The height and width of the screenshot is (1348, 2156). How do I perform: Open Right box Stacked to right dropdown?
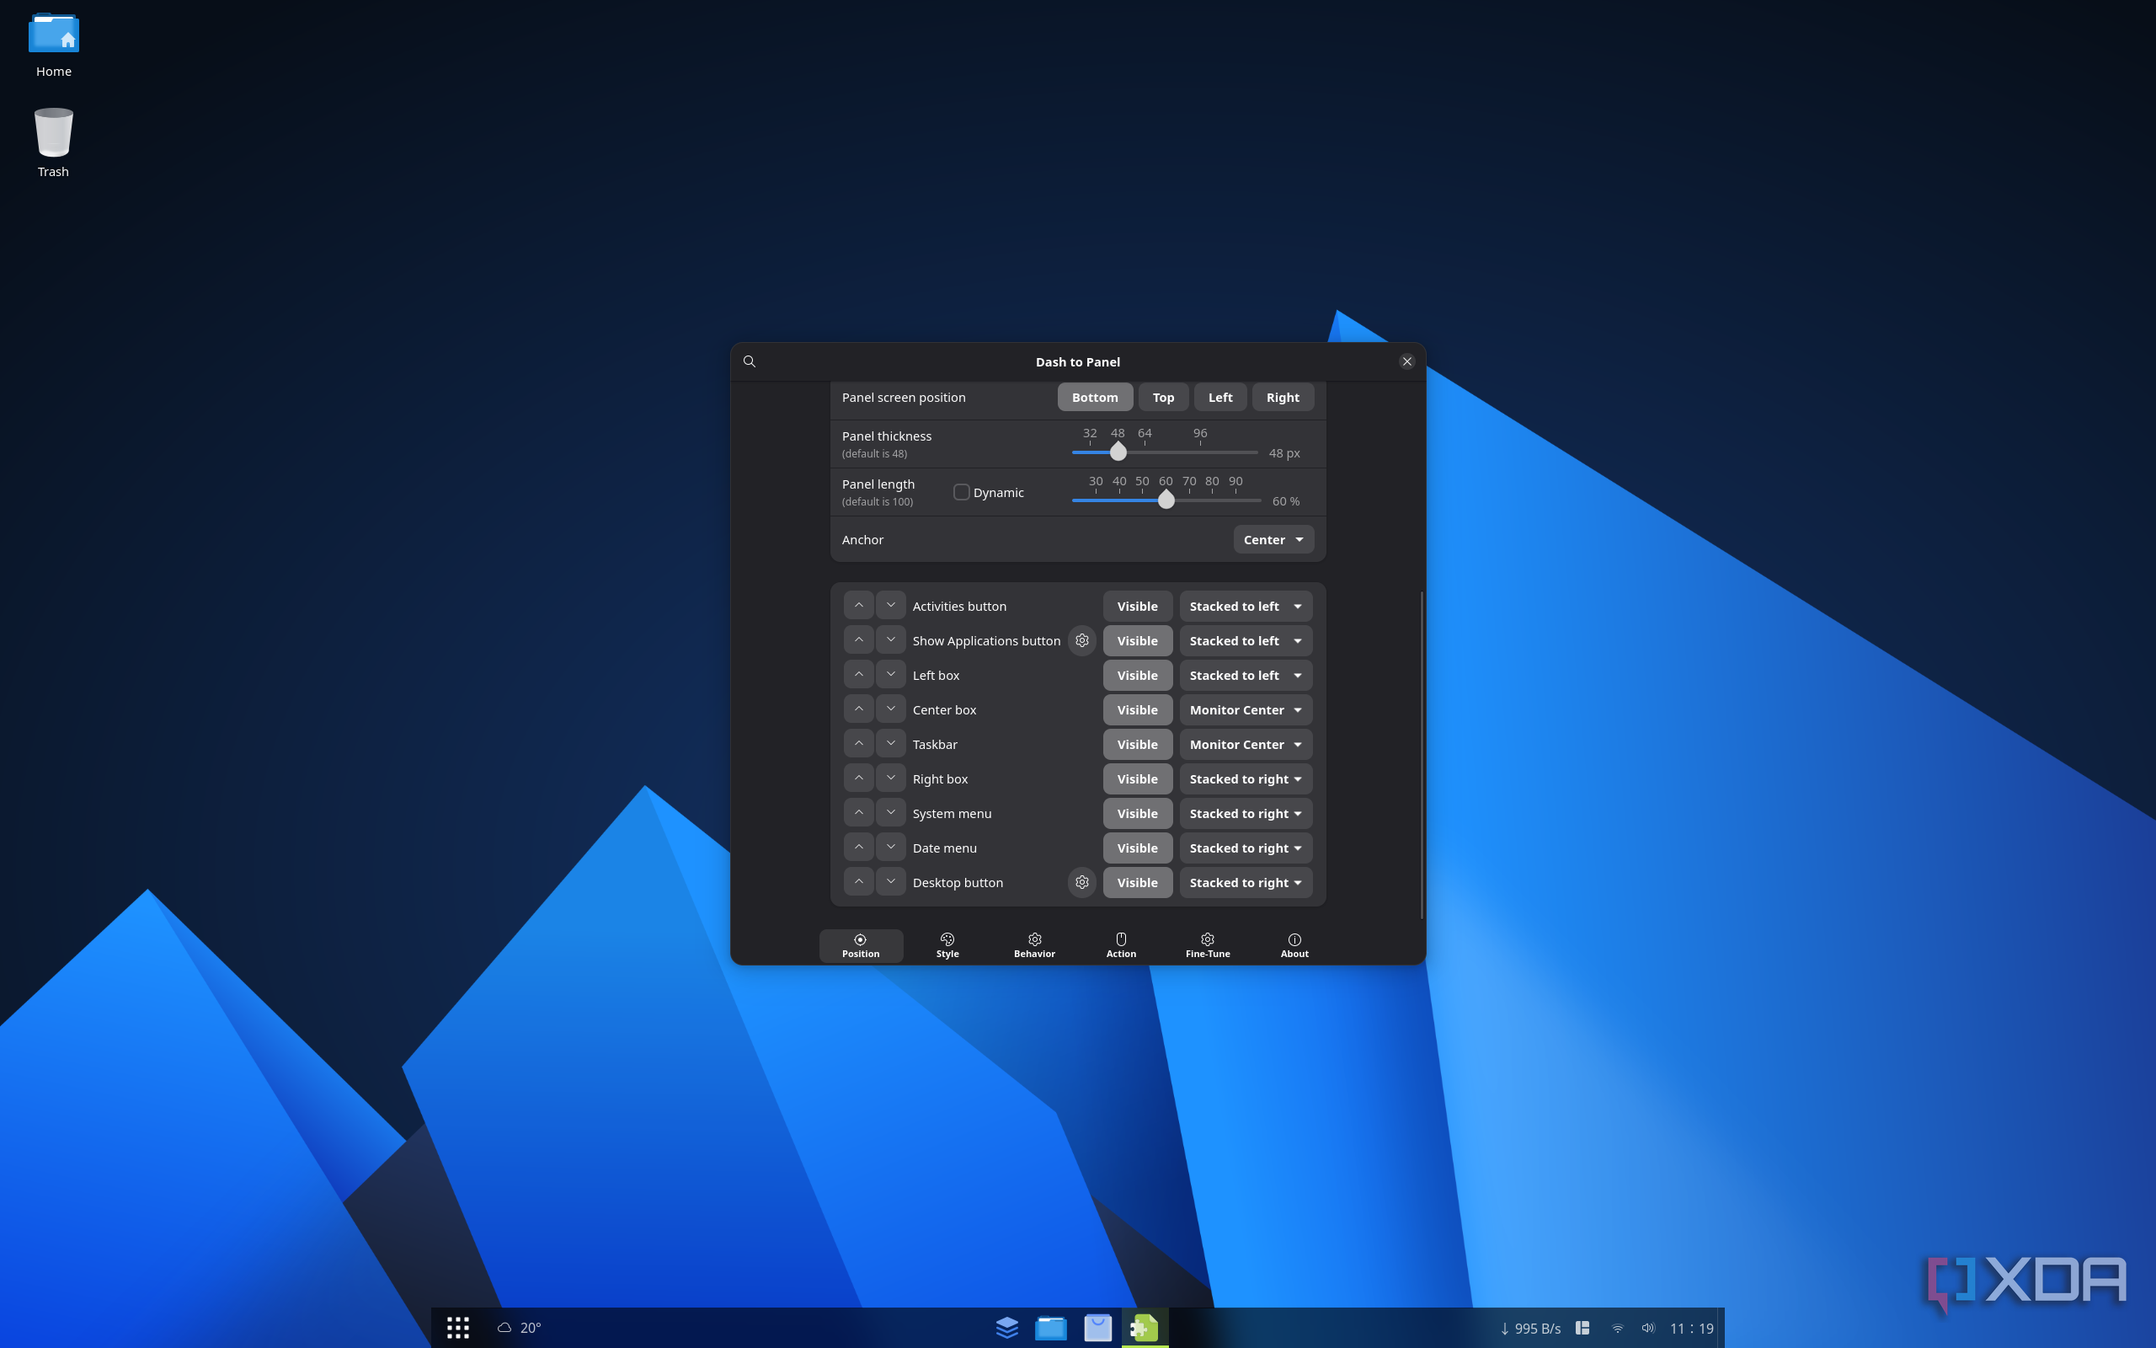pos(1245,778)
